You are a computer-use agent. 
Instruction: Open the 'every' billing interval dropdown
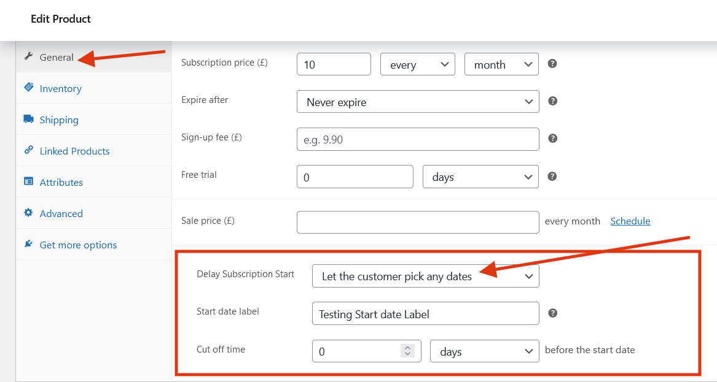point(417,64)
